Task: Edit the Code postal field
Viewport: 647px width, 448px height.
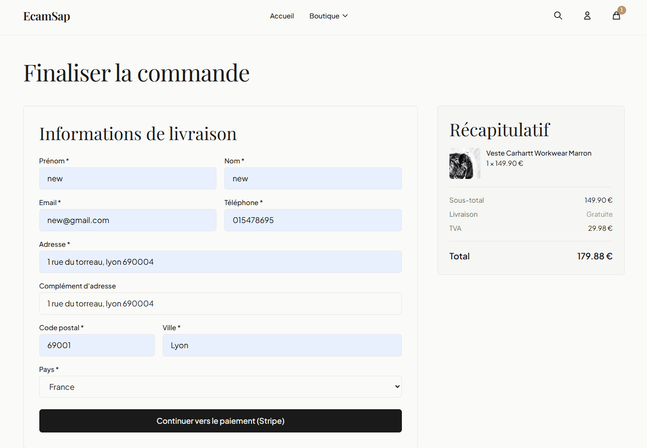Action: pyautogui.click(x=97, y=345)
